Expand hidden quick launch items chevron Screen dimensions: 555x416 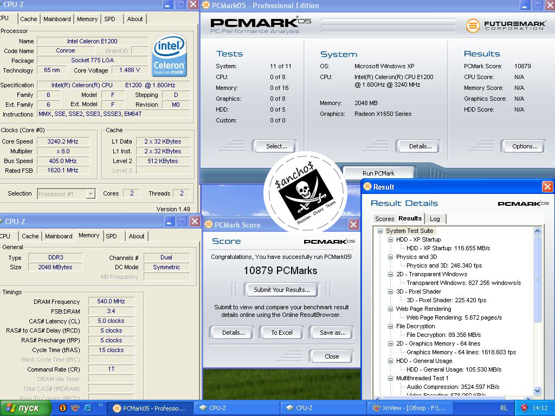tap(100, 405)
